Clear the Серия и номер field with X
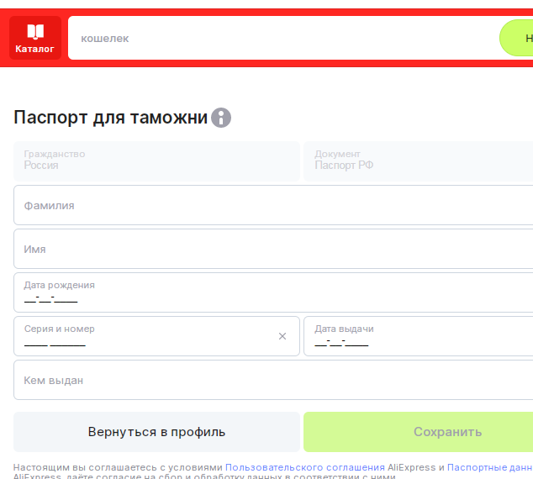 pos(282,336)
